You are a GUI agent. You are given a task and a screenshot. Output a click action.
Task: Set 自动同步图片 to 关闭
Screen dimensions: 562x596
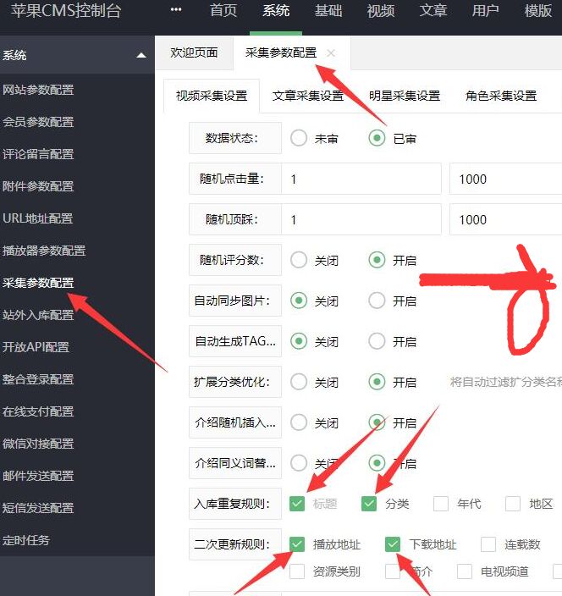(299, 301)
